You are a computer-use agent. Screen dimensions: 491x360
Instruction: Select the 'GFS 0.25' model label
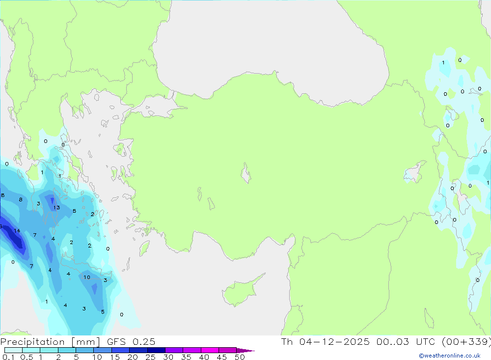click(x=131, y=342)
